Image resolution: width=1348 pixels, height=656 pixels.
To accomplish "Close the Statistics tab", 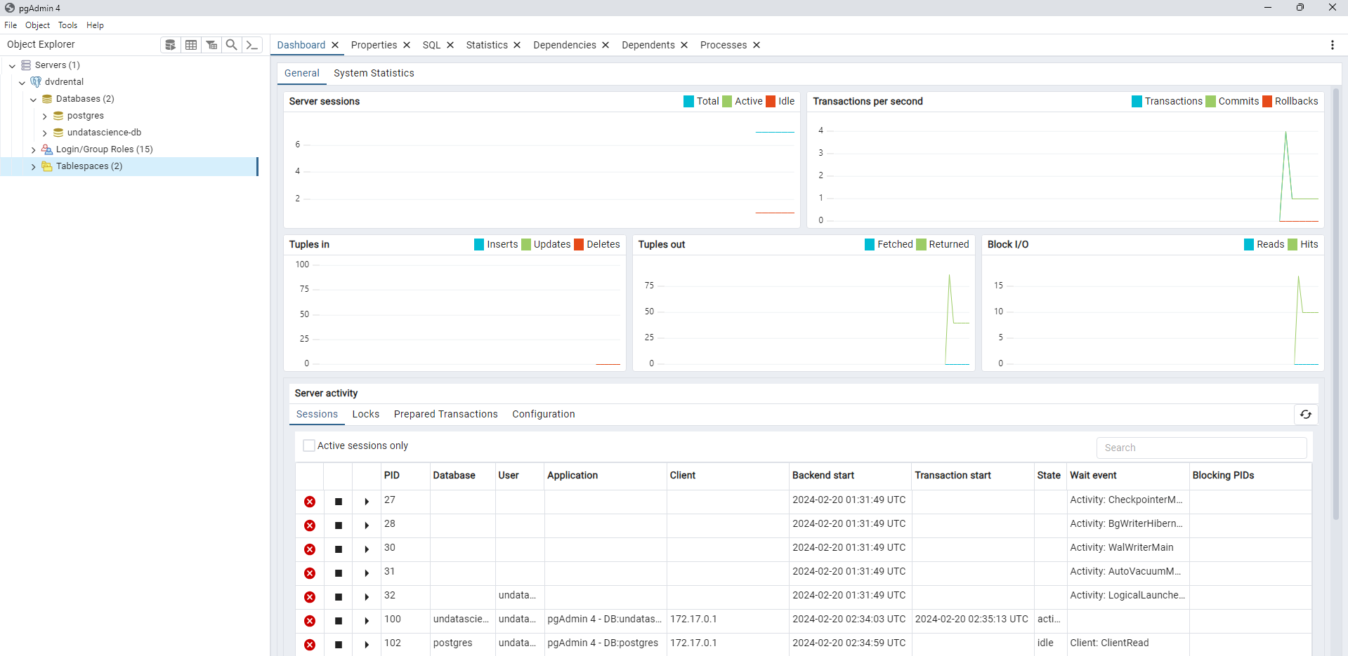I will point(517,45).
